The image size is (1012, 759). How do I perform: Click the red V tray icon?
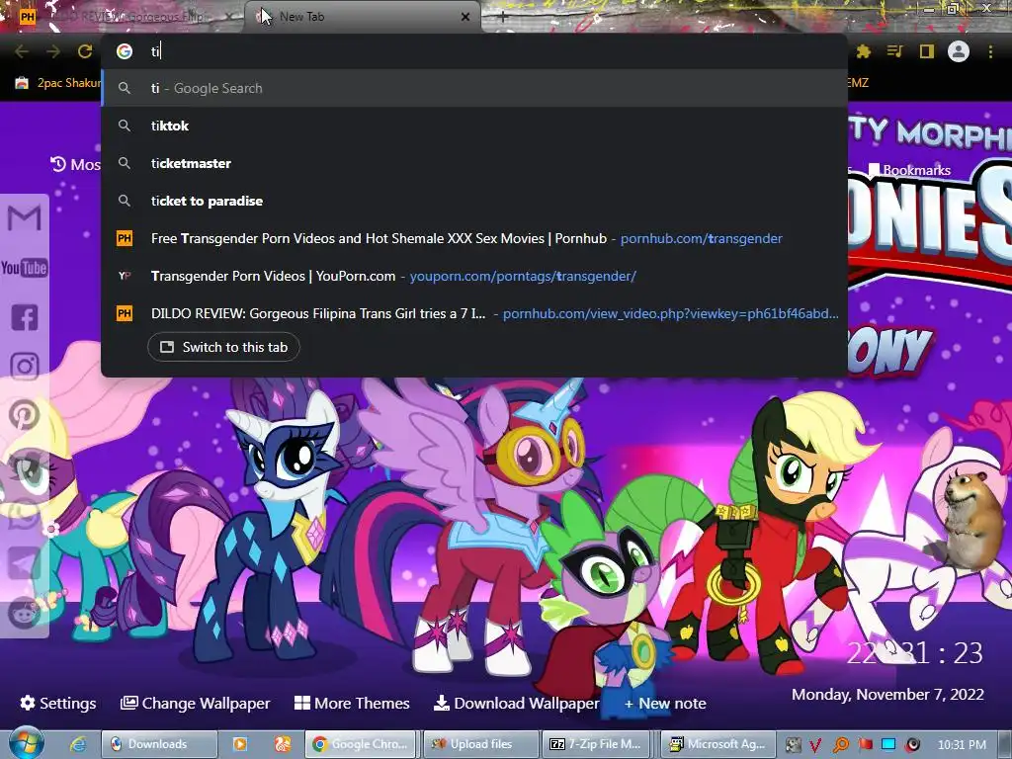pos(815,745)
